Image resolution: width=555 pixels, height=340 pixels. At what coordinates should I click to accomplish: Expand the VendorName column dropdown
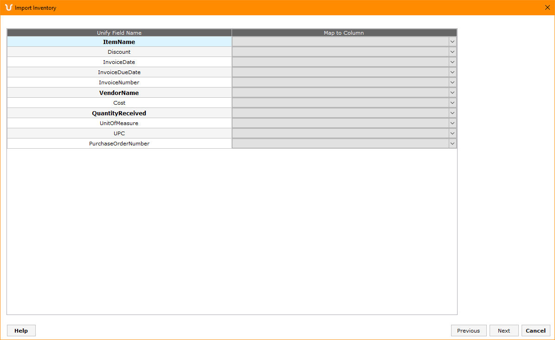[x=452, y=93]
